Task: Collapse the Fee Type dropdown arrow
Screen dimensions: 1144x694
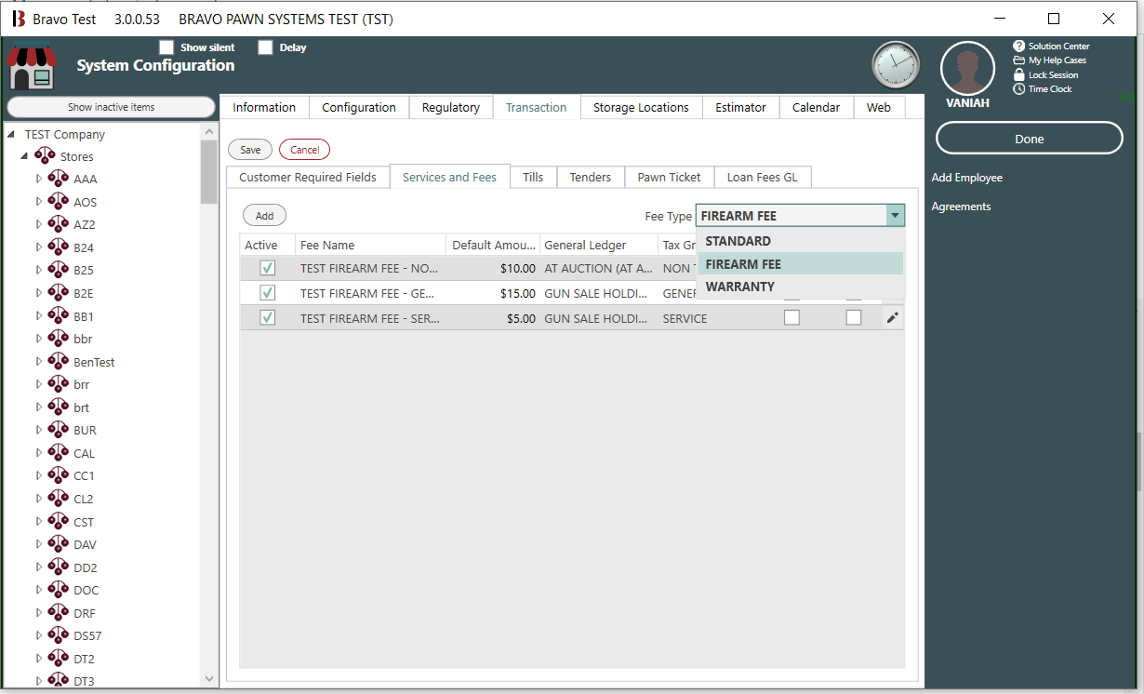Action: [x=895, y=216]
